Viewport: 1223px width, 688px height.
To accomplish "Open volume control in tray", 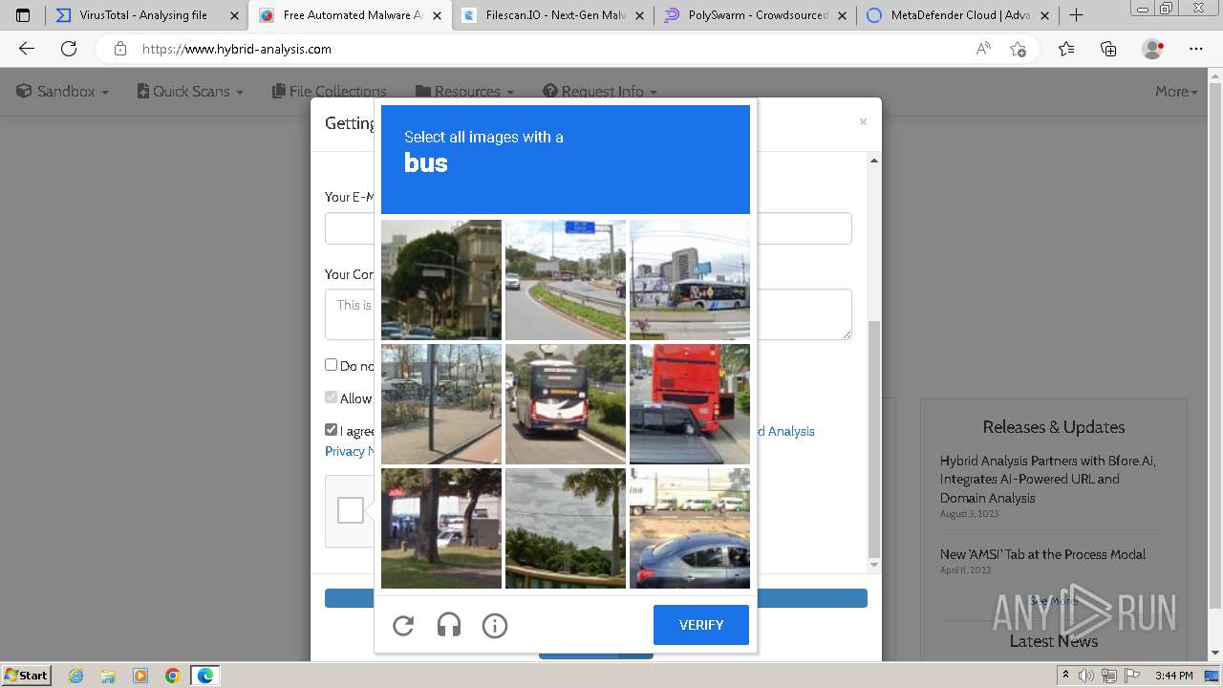I will (1087, 676).
